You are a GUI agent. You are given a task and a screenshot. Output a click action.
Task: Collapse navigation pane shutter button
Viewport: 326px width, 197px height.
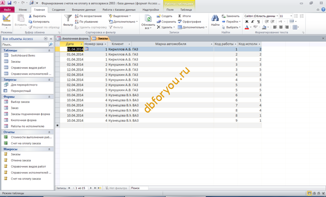coord(51,39)
